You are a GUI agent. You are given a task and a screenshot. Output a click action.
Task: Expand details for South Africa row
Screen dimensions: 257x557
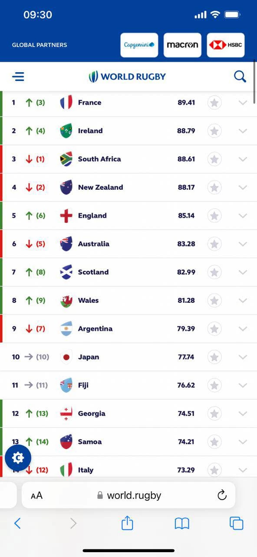(243, 159)
